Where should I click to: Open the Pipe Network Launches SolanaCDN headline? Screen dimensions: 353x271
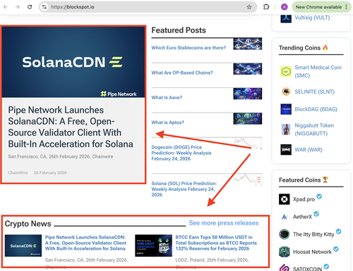pyautogui.click(x=71, y=127)
